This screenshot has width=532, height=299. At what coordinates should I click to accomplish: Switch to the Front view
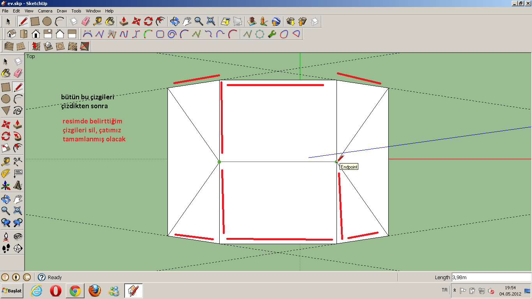pyautogui.click(x=36, y=34)
